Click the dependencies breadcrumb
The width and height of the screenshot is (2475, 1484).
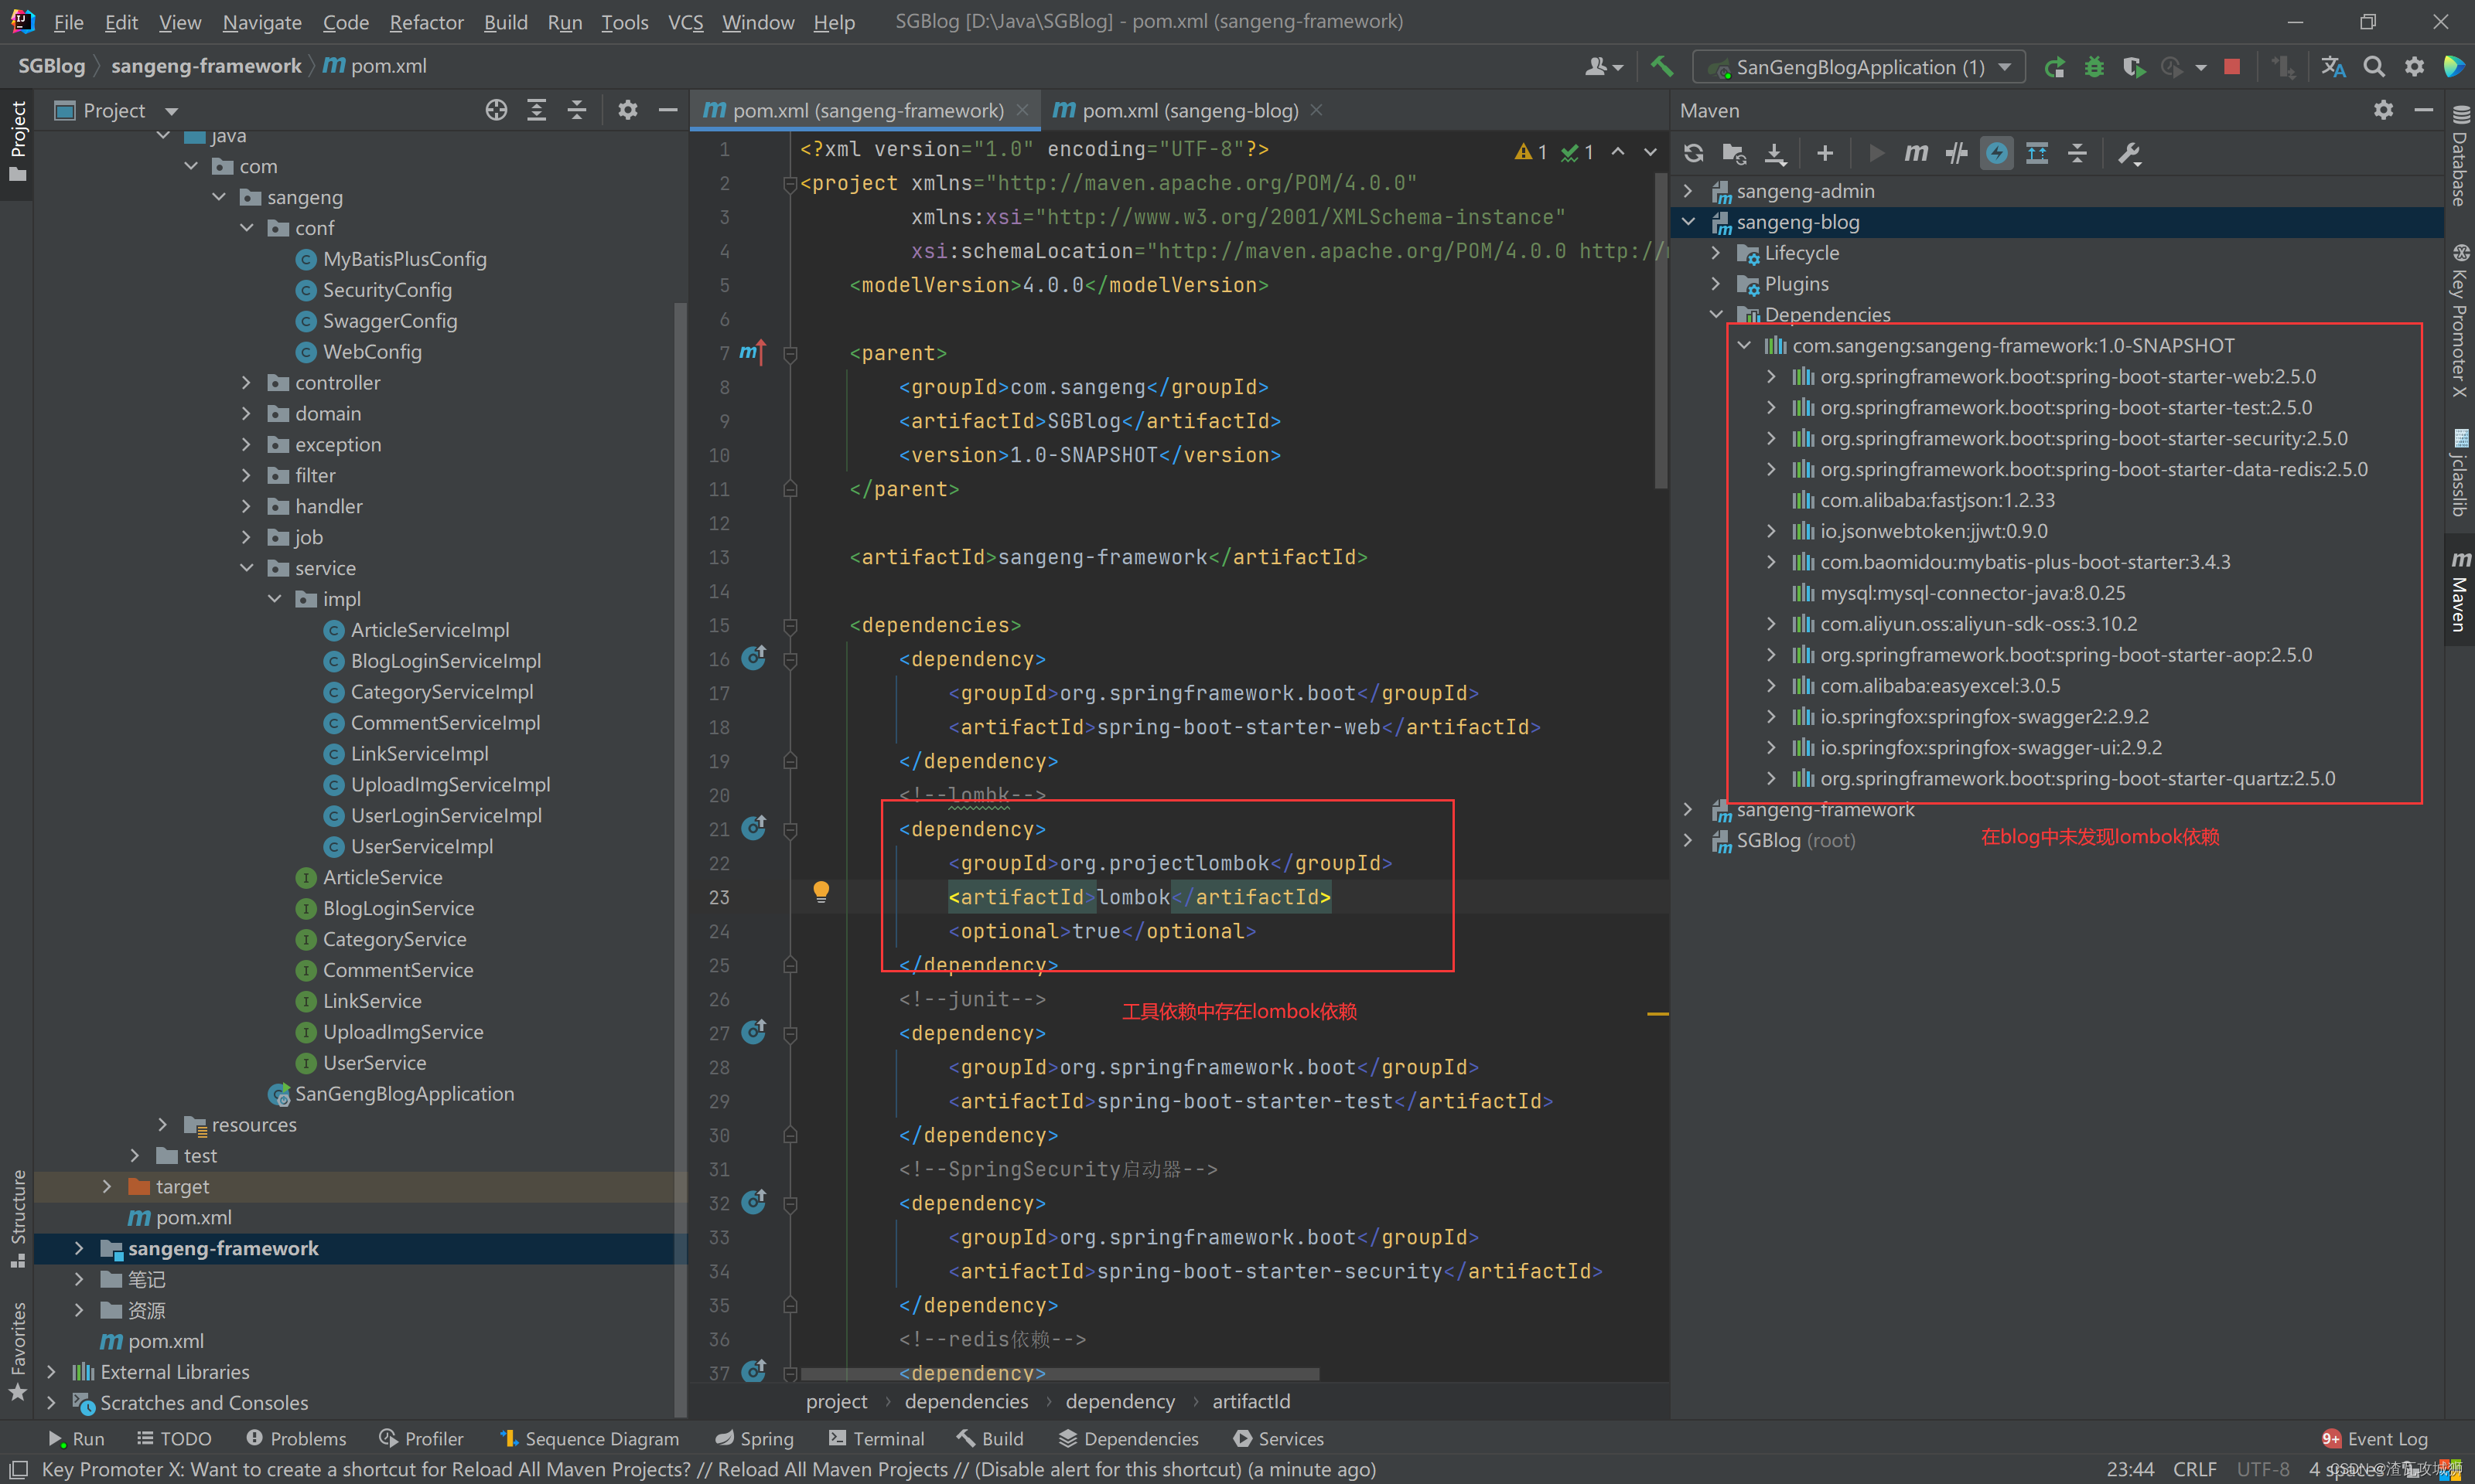coord(965,1401)
